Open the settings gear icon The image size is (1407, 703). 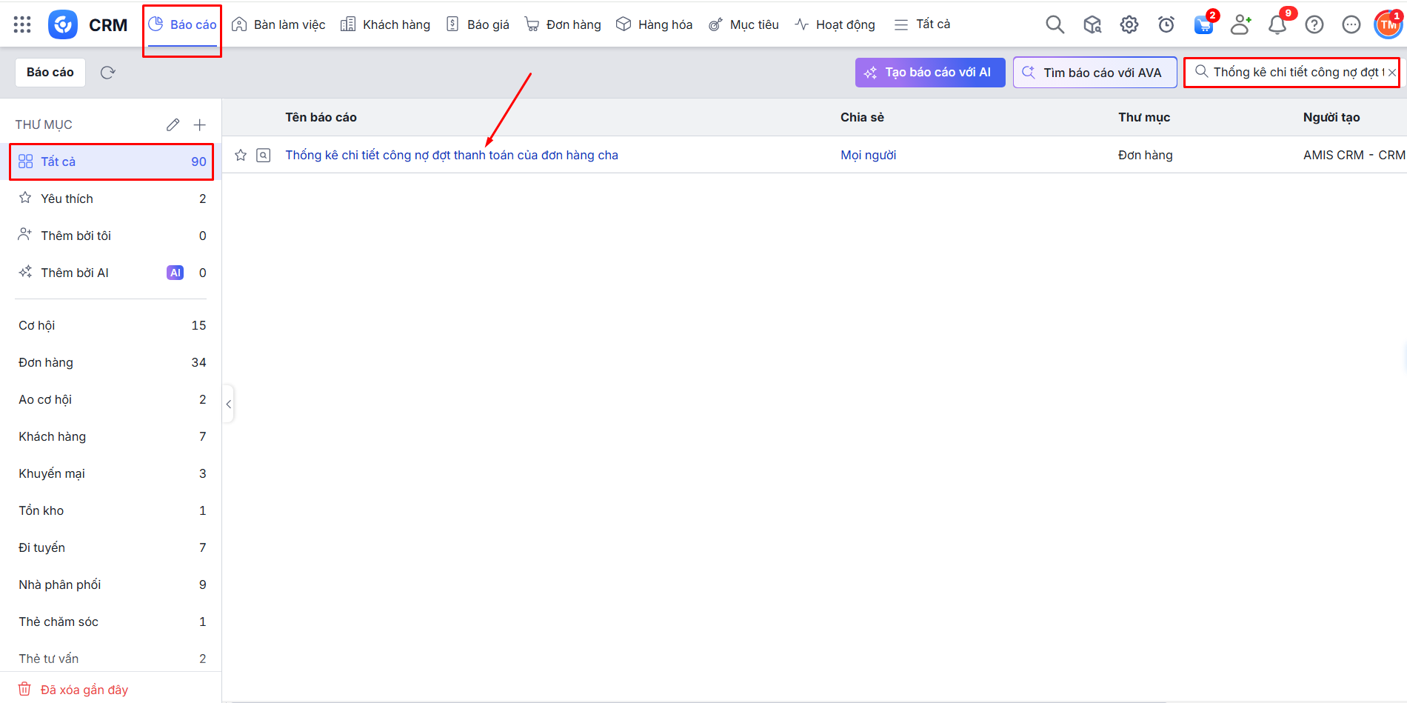click(1129, 24)
